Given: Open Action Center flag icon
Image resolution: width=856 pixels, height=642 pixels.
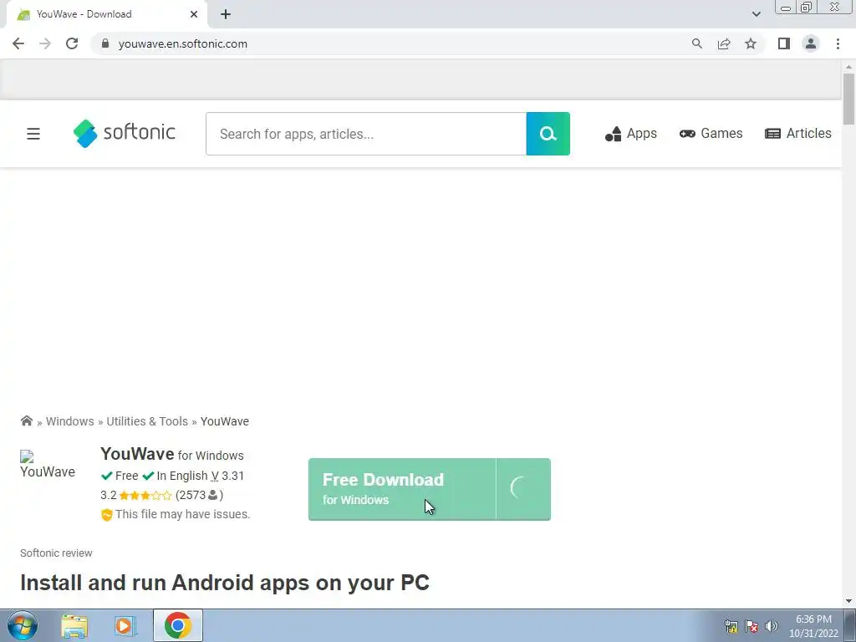Looking at the screenshot, I should point(752,626).
